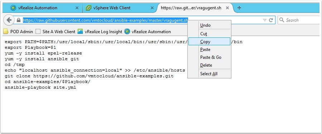Choose Undo from the context menu

click(210, 25)
